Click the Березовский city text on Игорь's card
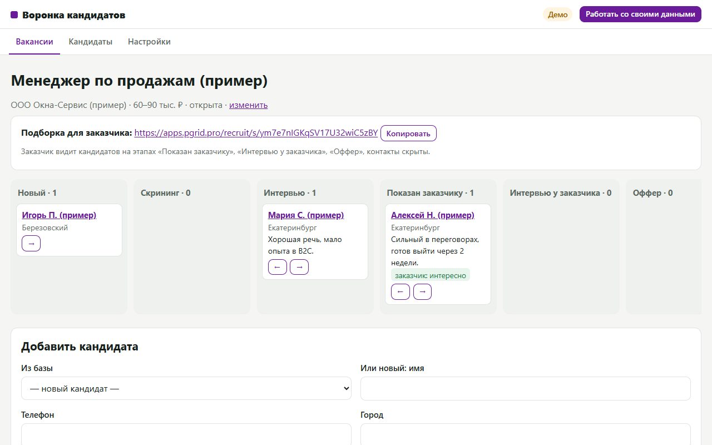The height and width of the screenshot is (445, 712). [x=45, y=228]
